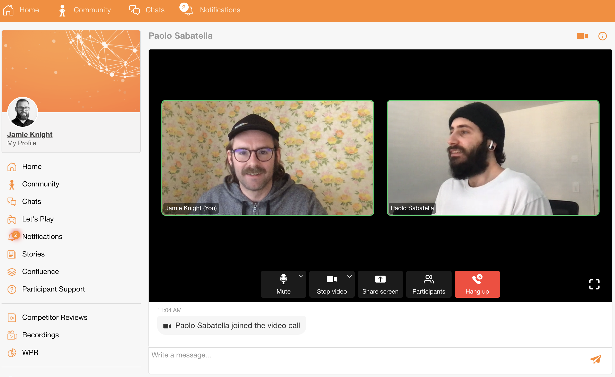Open Community from top navigation text

tap(92, 10)
